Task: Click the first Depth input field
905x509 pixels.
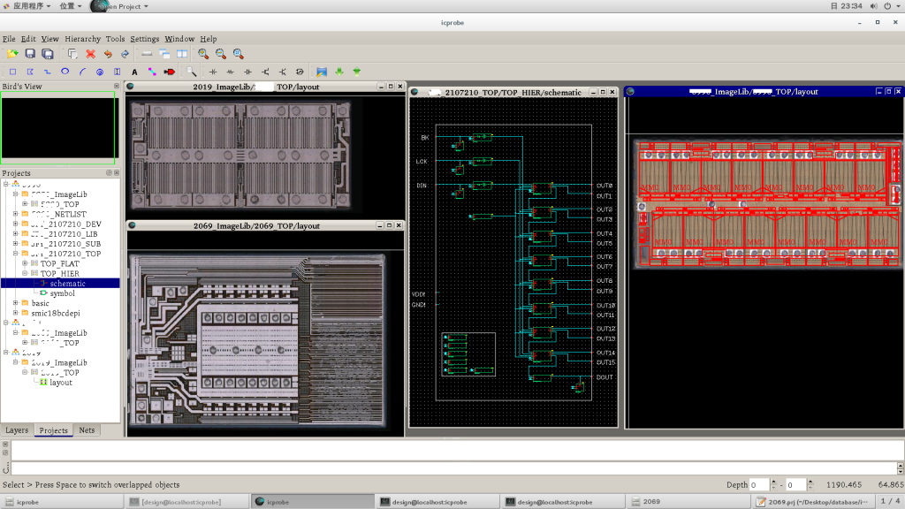Action: pos(759,484)
